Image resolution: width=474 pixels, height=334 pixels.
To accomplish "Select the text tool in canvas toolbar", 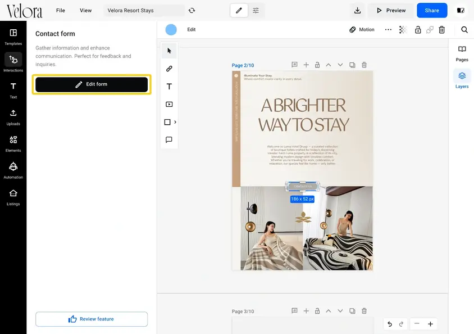I will click(x=169, y=87).
